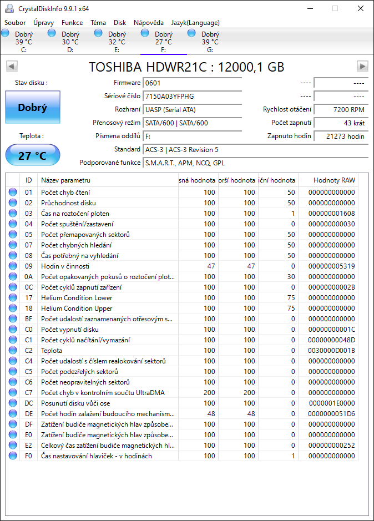Image resolution: width=374 pixels, height=521 pixels.
Task: Click the Hodnoty RAW column header
Action: (x=328, y=180)
